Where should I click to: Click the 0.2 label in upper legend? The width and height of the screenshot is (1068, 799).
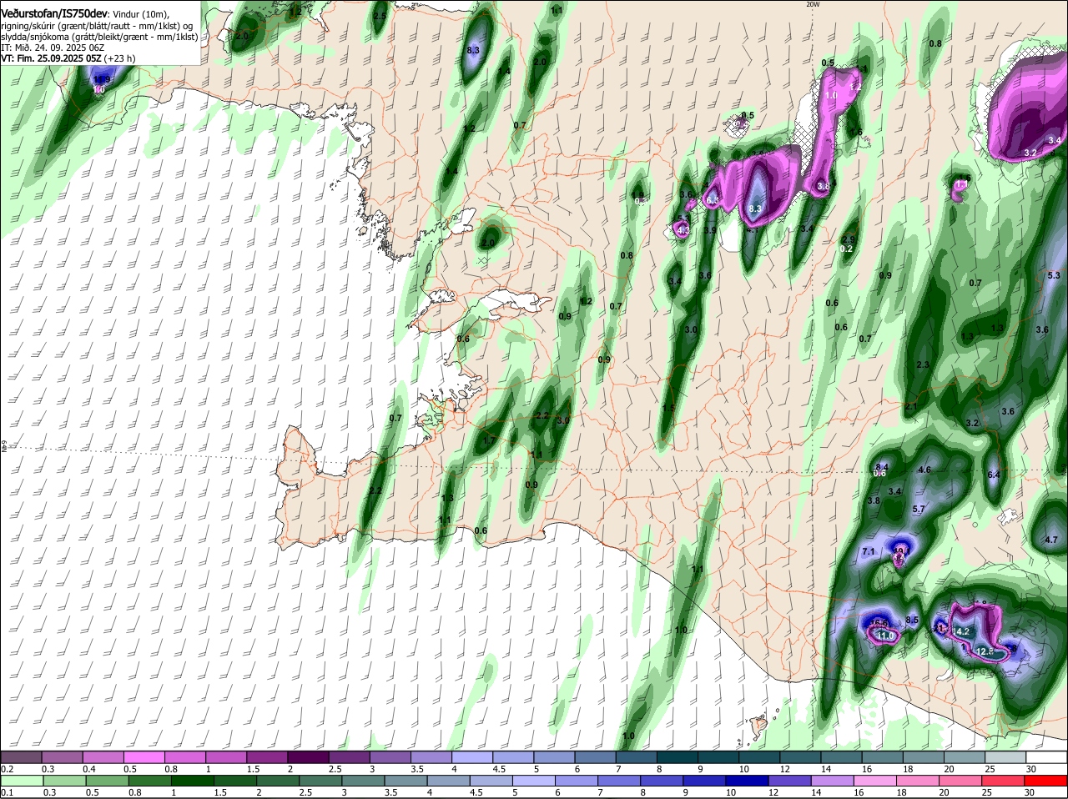click(7, 769)
